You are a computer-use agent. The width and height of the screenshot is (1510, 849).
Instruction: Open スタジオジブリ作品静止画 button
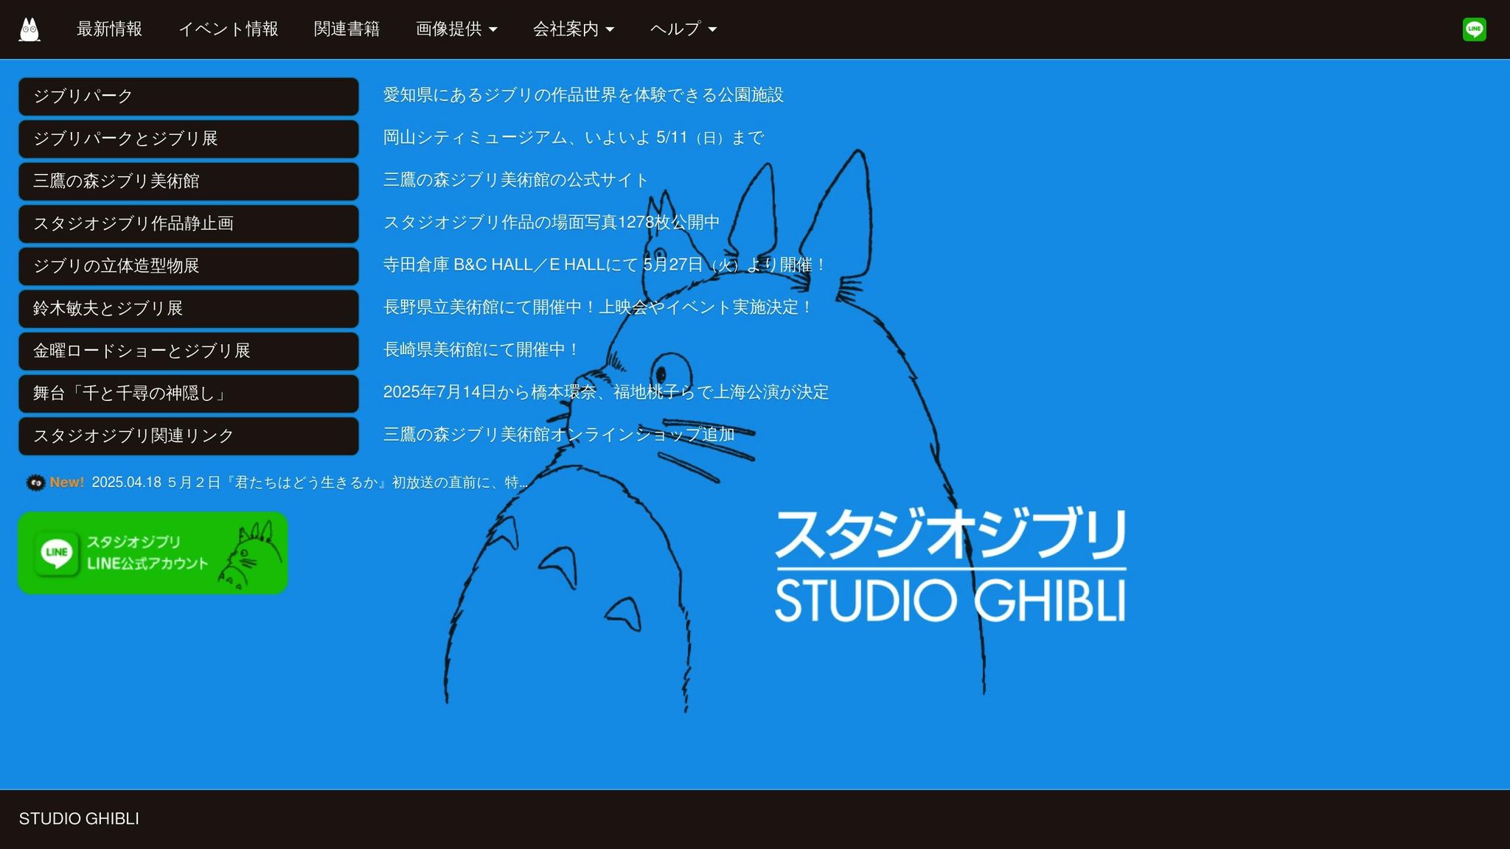[x=189, y=224]
